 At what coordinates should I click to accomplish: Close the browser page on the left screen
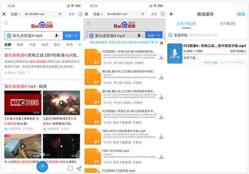click(4, 14)
